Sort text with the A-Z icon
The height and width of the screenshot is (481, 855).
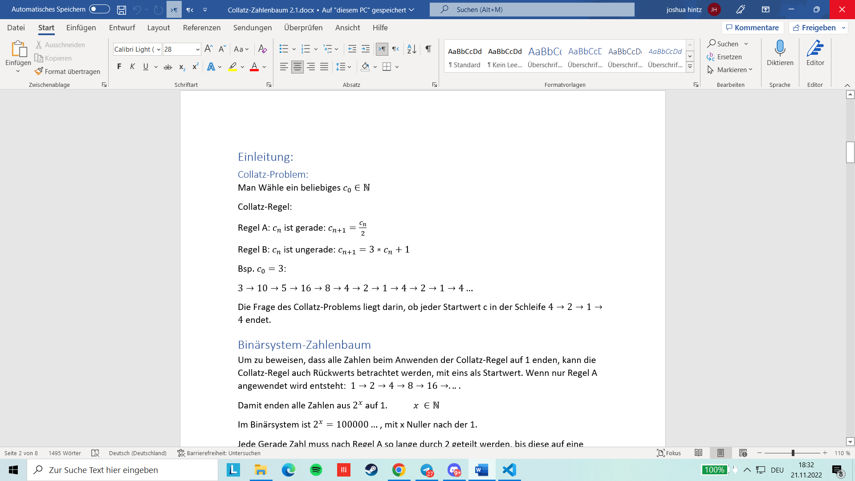412,49
